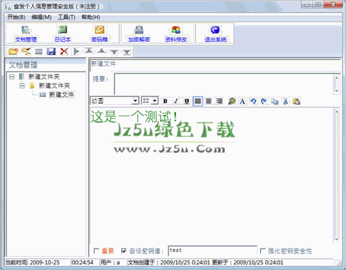Image resolution: width=346 pixels, height=270 pixels.
Task: Move item to top with up-bar arrow
Action: point(89,51)
